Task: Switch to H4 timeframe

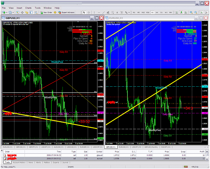Action: (157, 12)
